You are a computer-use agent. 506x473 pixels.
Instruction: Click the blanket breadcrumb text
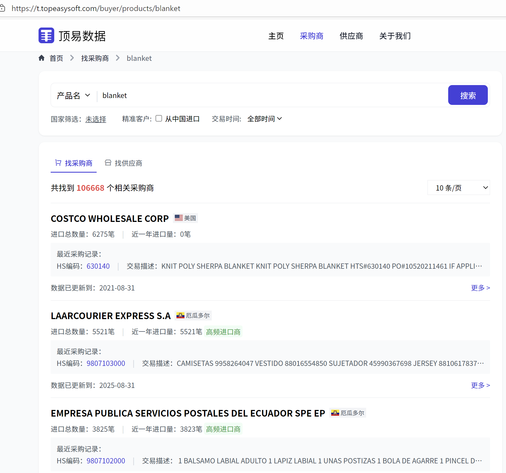tap(139, 58)
